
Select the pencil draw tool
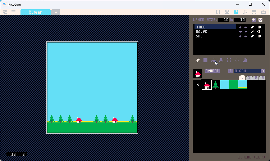[x=198, y=60]
